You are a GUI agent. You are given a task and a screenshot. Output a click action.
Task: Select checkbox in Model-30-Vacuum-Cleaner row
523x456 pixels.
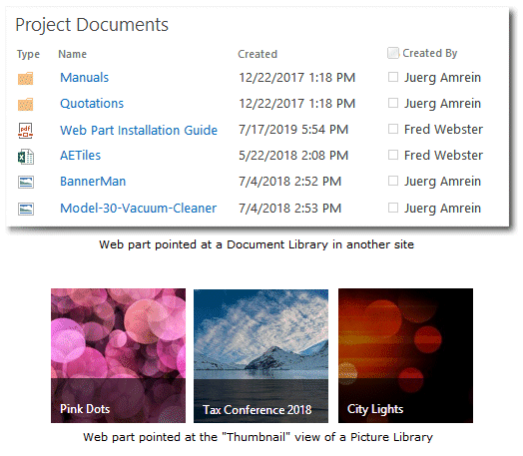click(393, 208)
